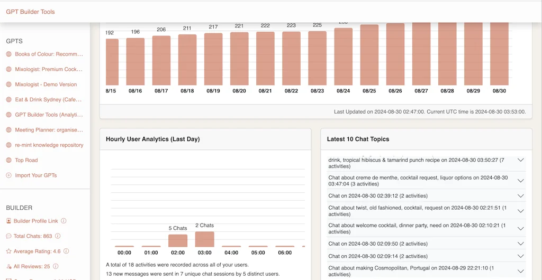The width and height of the screenshot is (542, 280).
Task: Click the info icon next to All Reviews
Action: [56, 267]
